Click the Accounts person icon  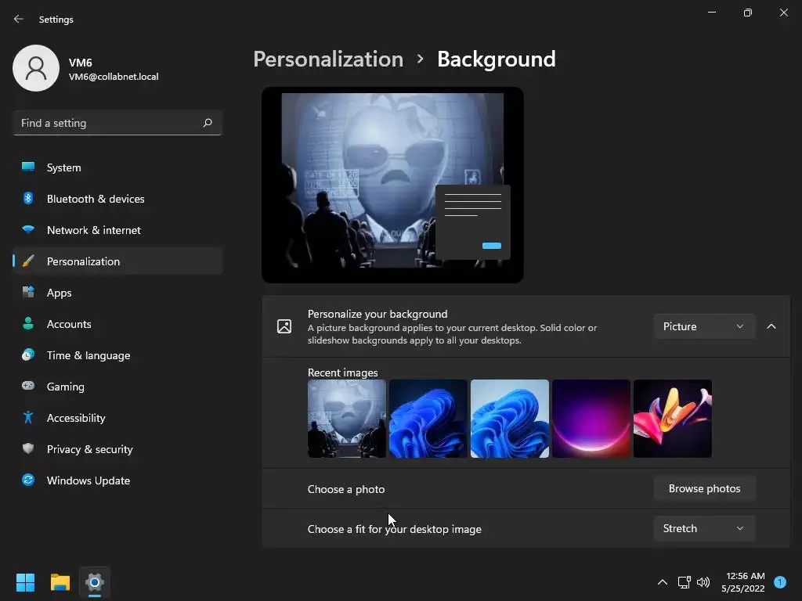(x=28, y=323)
